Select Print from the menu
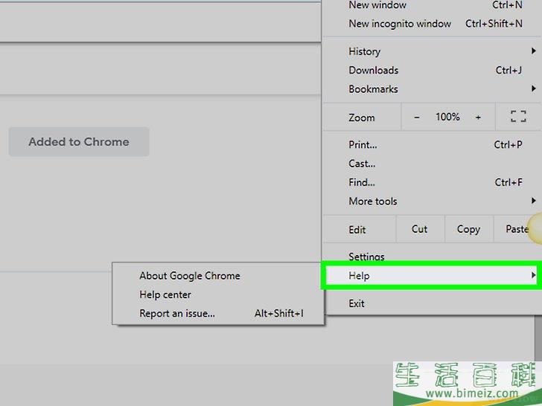The image size is (542, 406). click(x=363, y=145)
